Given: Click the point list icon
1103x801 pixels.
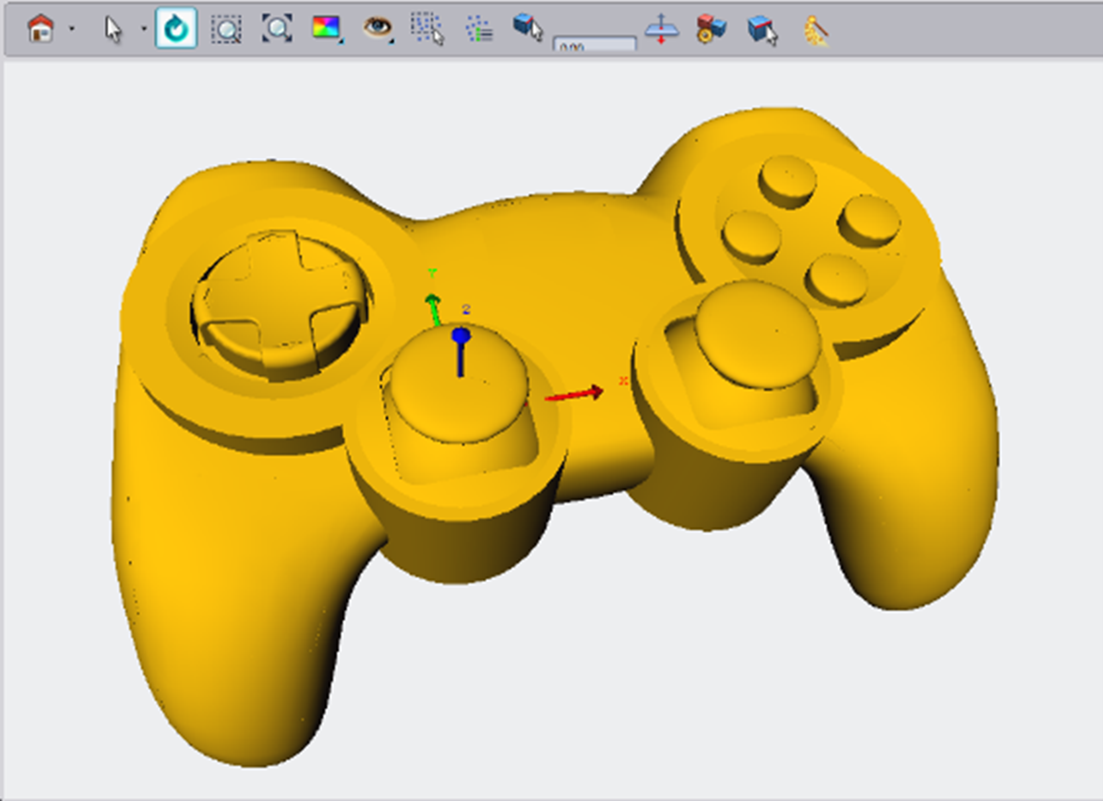Looking at the screenshot, I should [x=479, y=29].
